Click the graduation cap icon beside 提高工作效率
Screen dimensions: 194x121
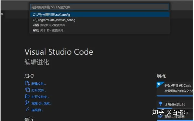(x=161, y=116)
